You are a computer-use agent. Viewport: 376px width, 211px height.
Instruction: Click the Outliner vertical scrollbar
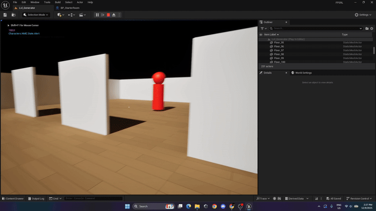(374, 50)
